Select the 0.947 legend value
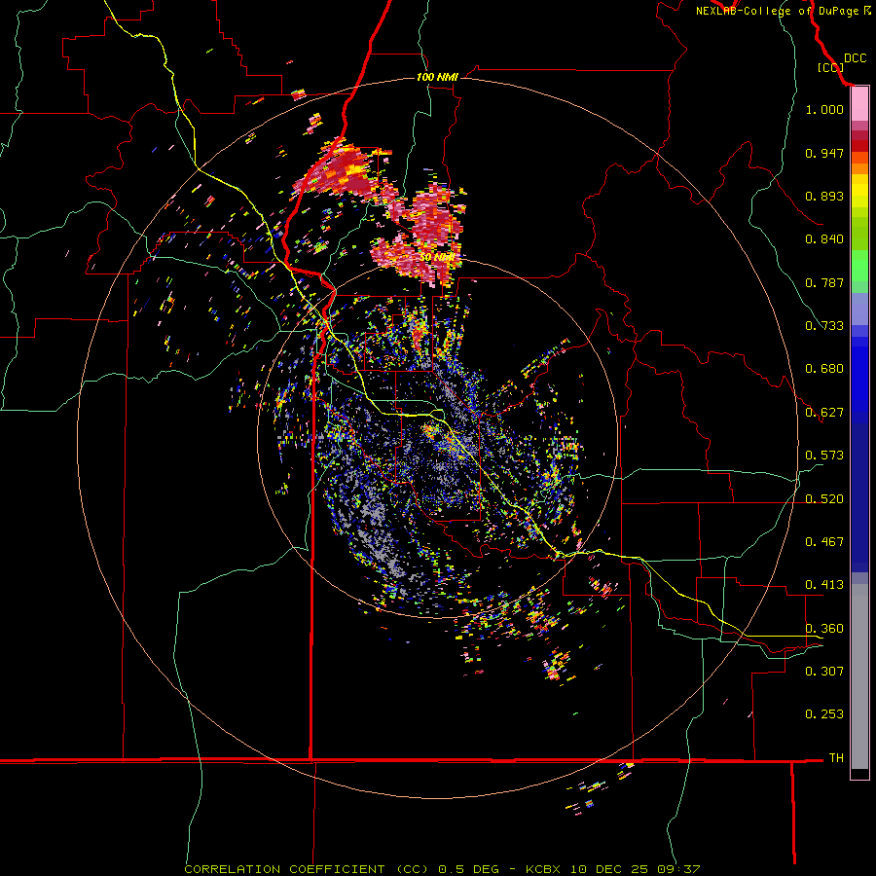Image resolution: width=876 pixels, height=876 pixels. [x=824, y=153]
